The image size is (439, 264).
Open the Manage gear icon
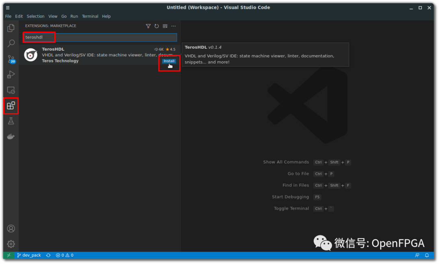(x=11, y=244)
